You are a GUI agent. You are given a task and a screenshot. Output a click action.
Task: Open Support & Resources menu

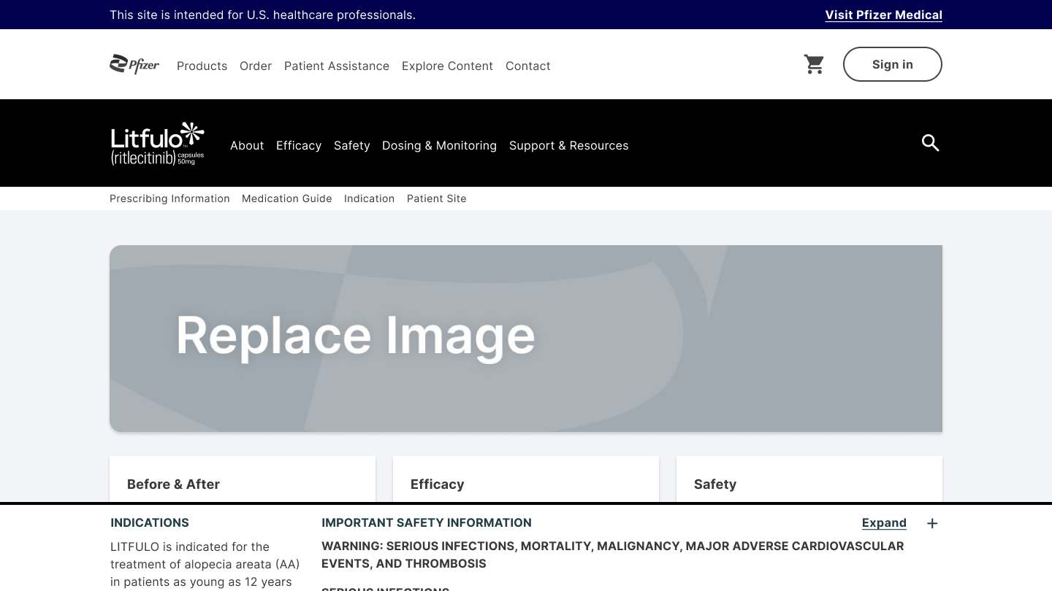568,145
